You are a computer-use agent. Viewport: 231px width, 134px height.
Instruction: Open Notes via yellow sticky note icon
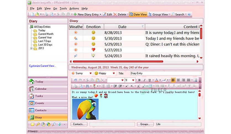click(32, 124)
